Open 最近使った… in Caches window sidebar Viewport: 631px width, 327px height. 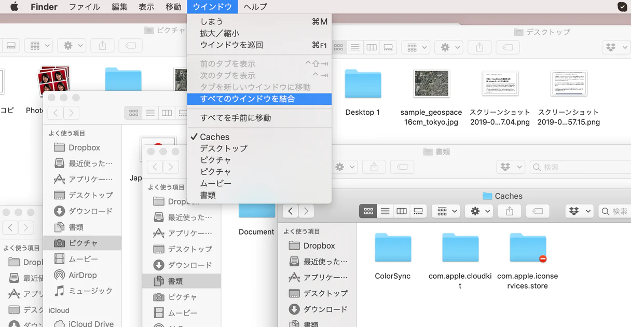[x=318, y=262]
